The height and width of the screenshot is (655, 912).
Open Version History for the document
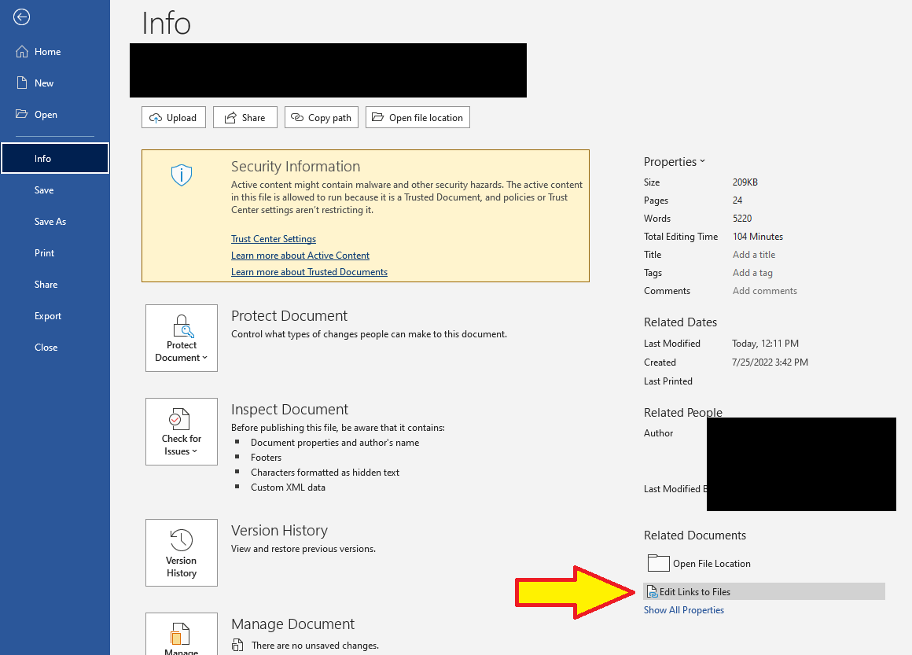click(x=181, y=553)
